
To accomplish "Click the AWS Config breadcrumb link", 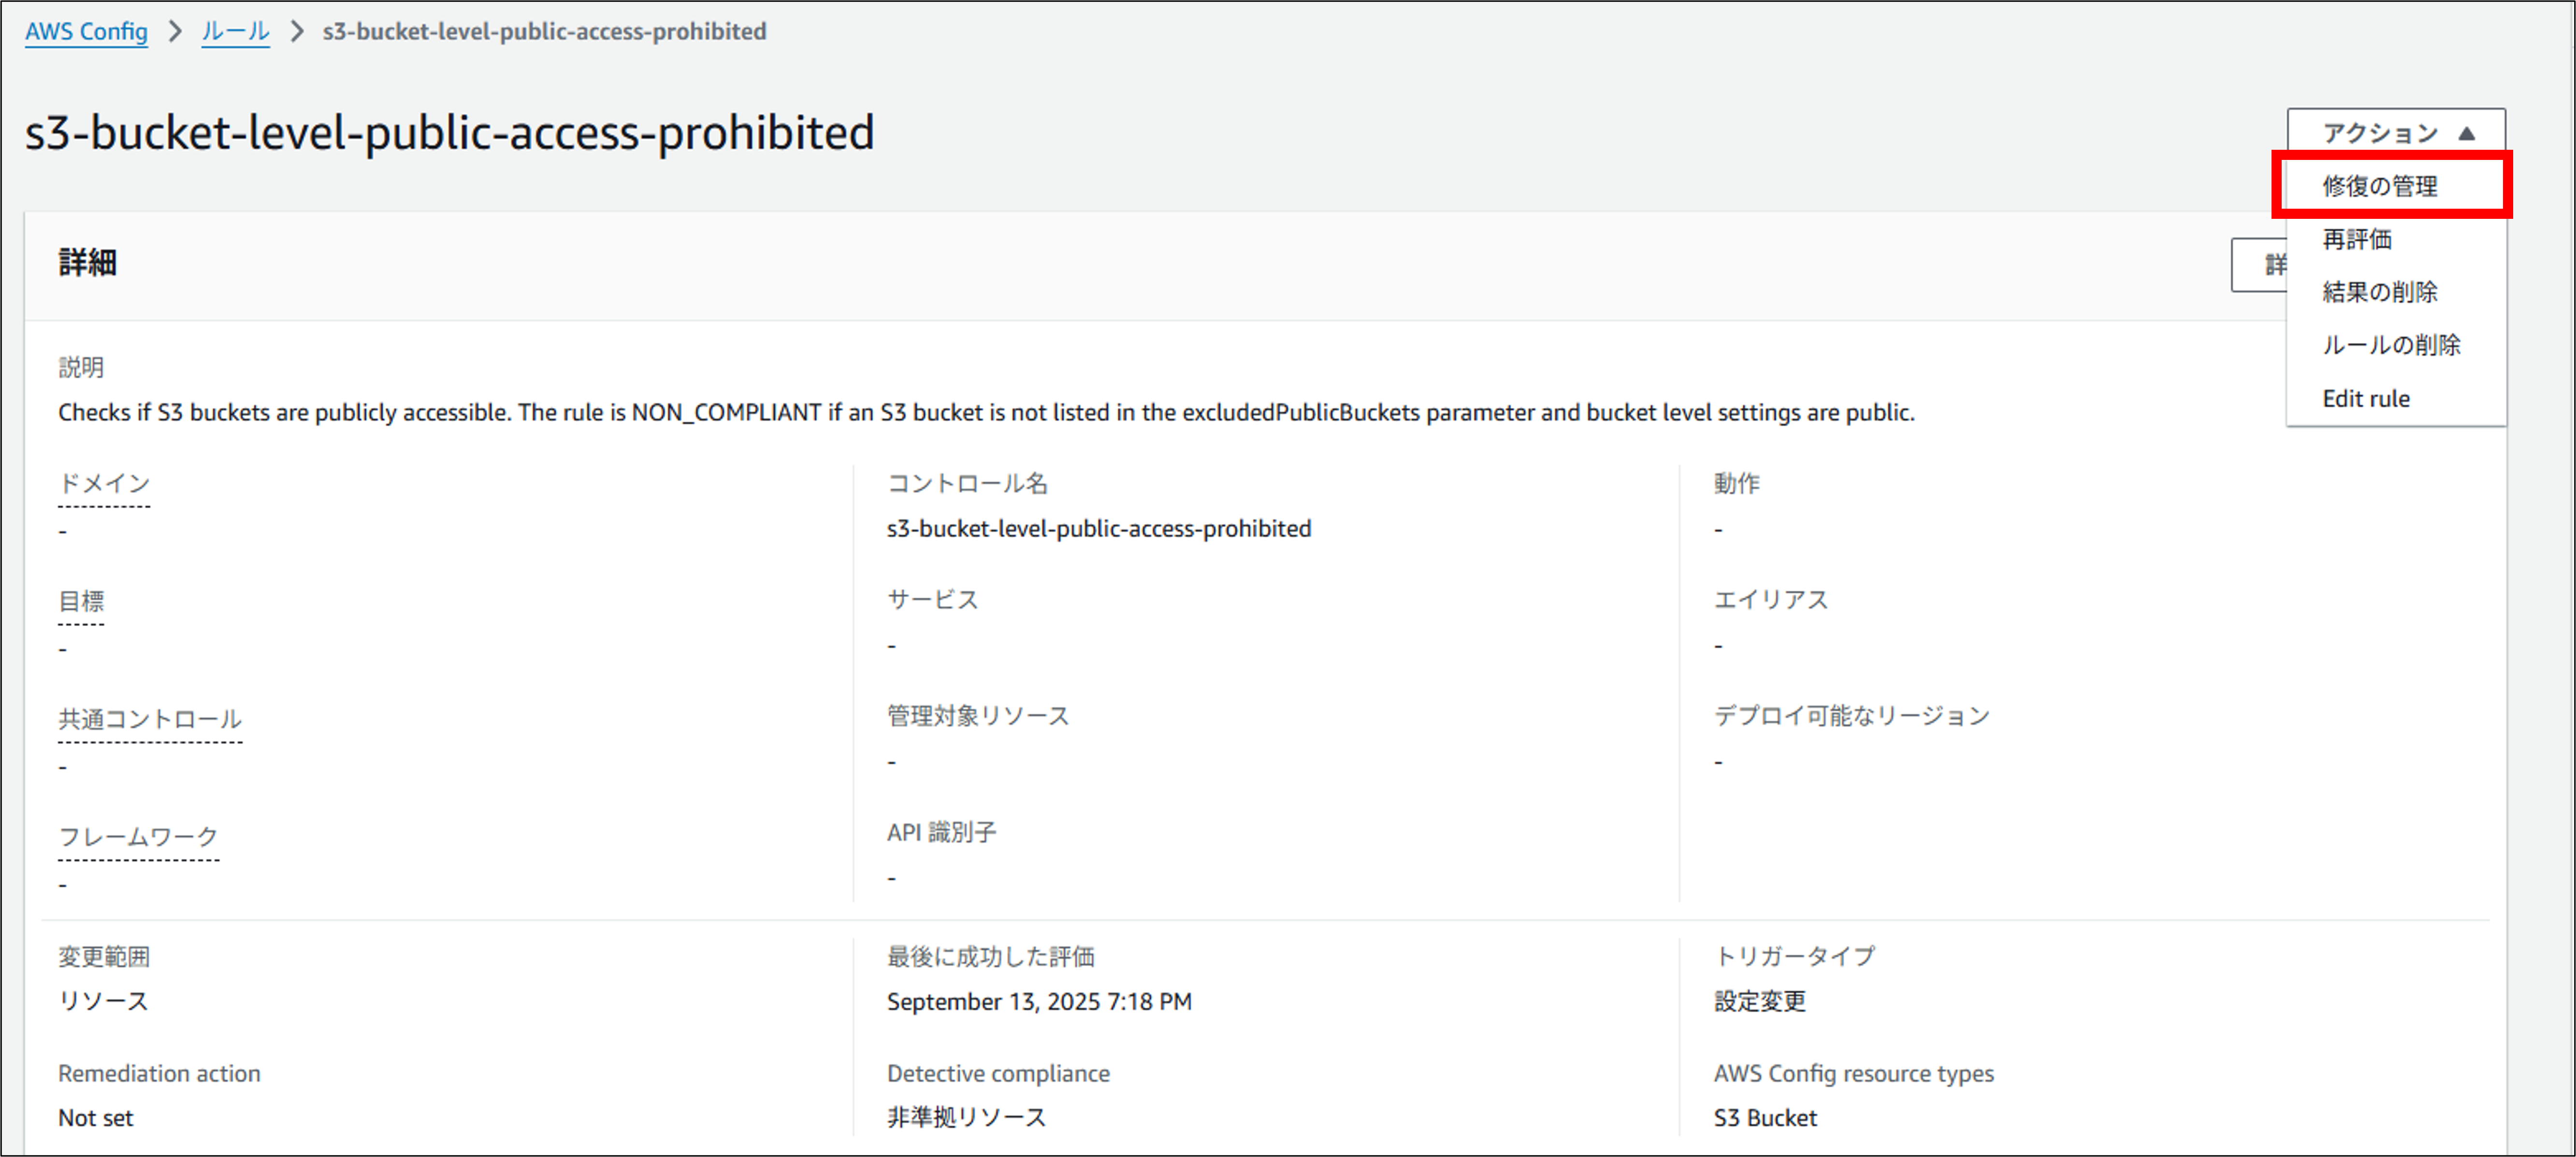I will click(x=86, y=32).
